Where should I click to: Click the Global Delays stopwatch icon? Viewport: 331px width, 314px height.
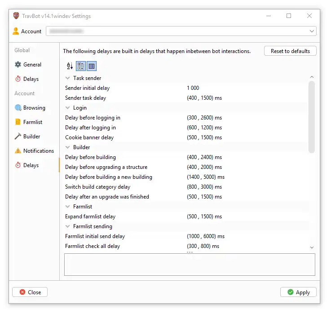[18, 79]
